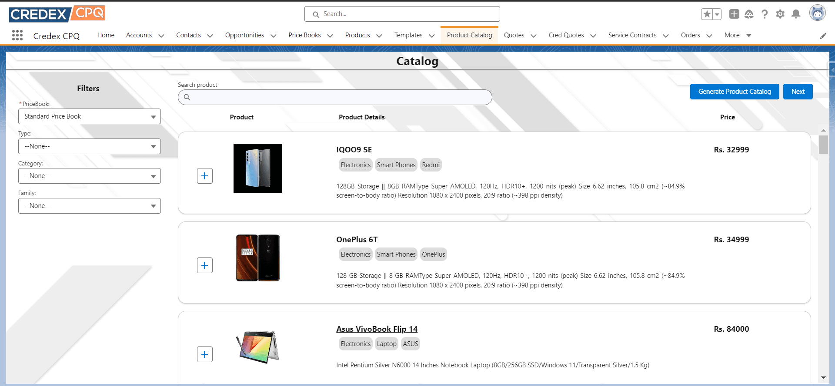This screenshot has width=835, height=386.
Task: Open the Cred Quotes tab
Action: coord(566,35)
